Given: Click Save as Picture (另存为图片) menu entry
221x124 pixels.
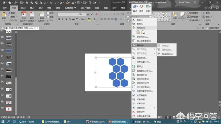Looking at the screenshot, I should pos(144,62).
